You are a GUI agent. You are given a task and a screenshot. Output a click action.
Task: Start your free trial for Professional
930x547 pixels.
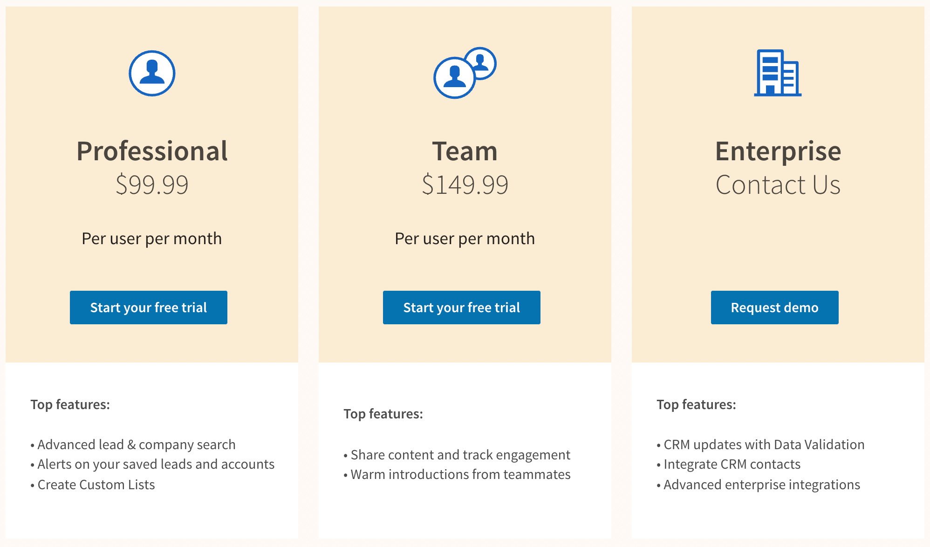tap(148, 308)
